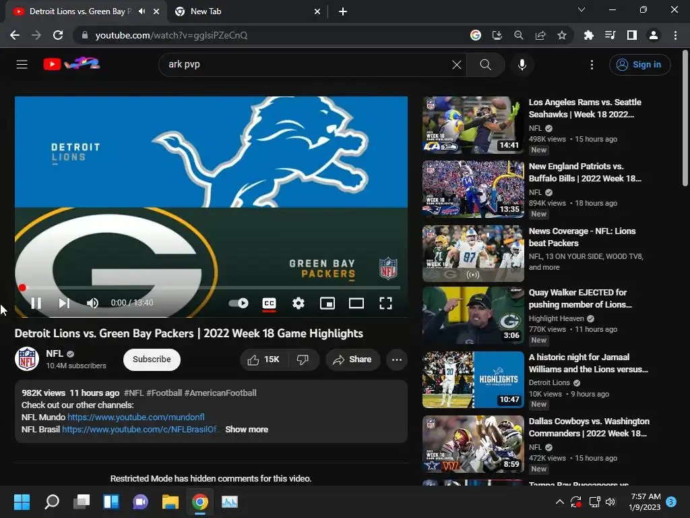Open the Windows Start menu
Image resolution: width=690 pixels, height=518 pixels.
22,502
